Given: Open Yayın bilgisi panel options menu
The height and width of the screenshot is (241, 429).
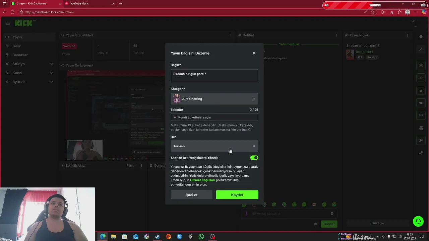Looking at the screenshot, I should coord(408,35).
